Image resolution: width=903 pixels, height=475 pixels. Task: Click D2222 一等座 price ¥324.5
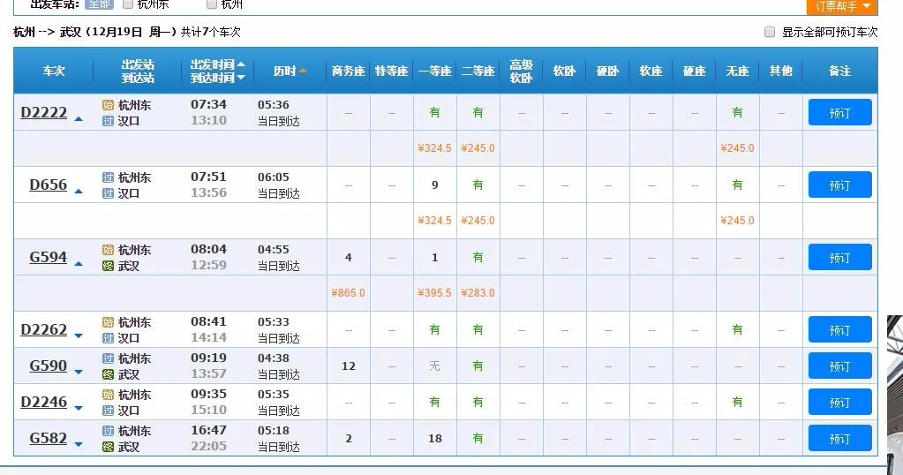(x=435, y=148)
